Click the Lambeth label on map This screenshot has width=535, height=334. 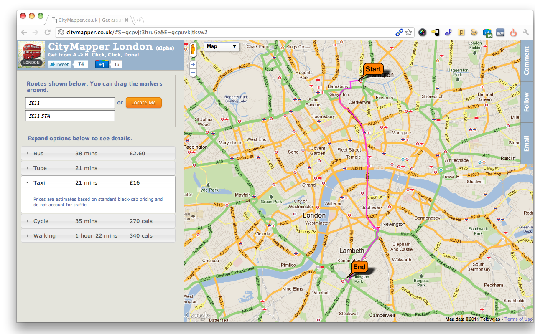point(352,250)
